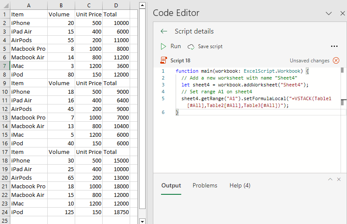Viewport: 347px width, 224px height.
Task: Click Unit Price header in row 9
Action: pyautogui.click(x=89, y=83)
